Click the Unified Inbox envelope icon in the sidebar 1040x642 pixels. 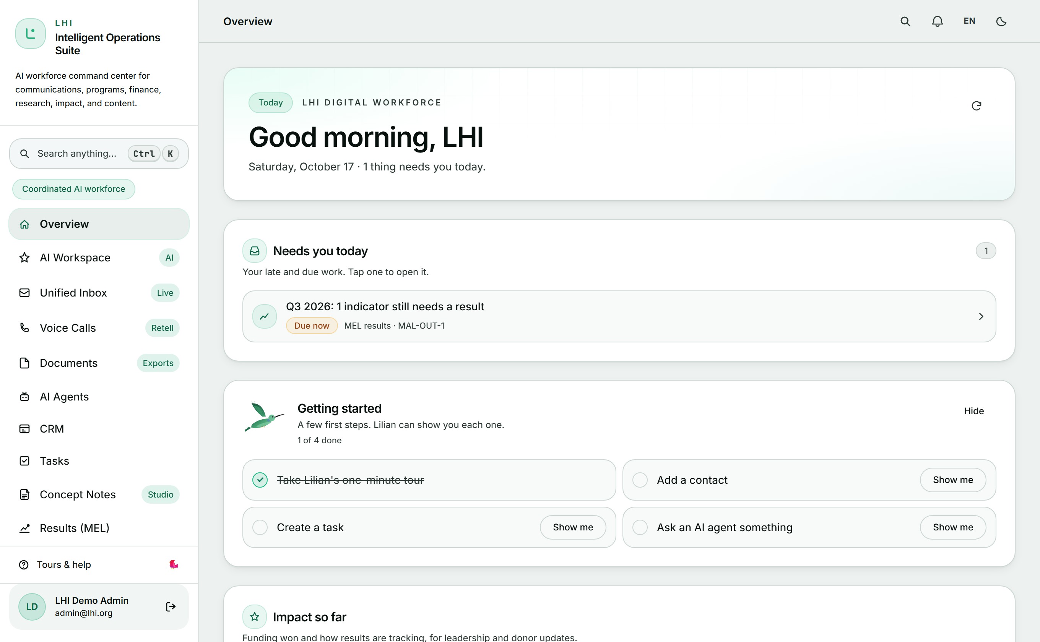pyautogui.click(x=24, y=293)
